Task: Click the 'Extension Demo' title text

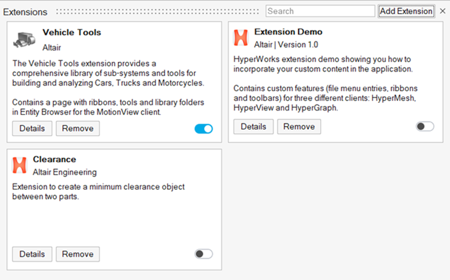Action: [x=288, y=31]
